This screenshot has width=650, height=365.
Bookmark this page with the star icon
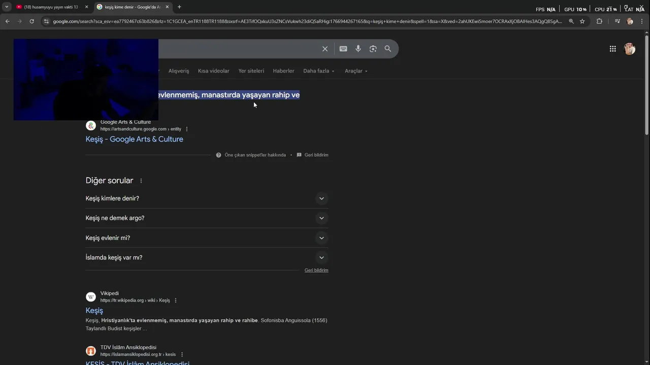tap(582, 21)
